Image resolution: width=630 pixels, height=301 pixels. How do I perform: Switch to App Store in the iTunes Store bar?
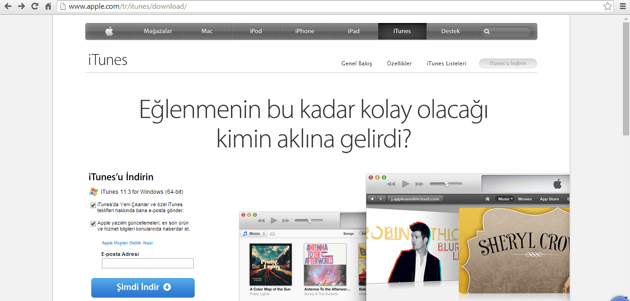[549, 199]
